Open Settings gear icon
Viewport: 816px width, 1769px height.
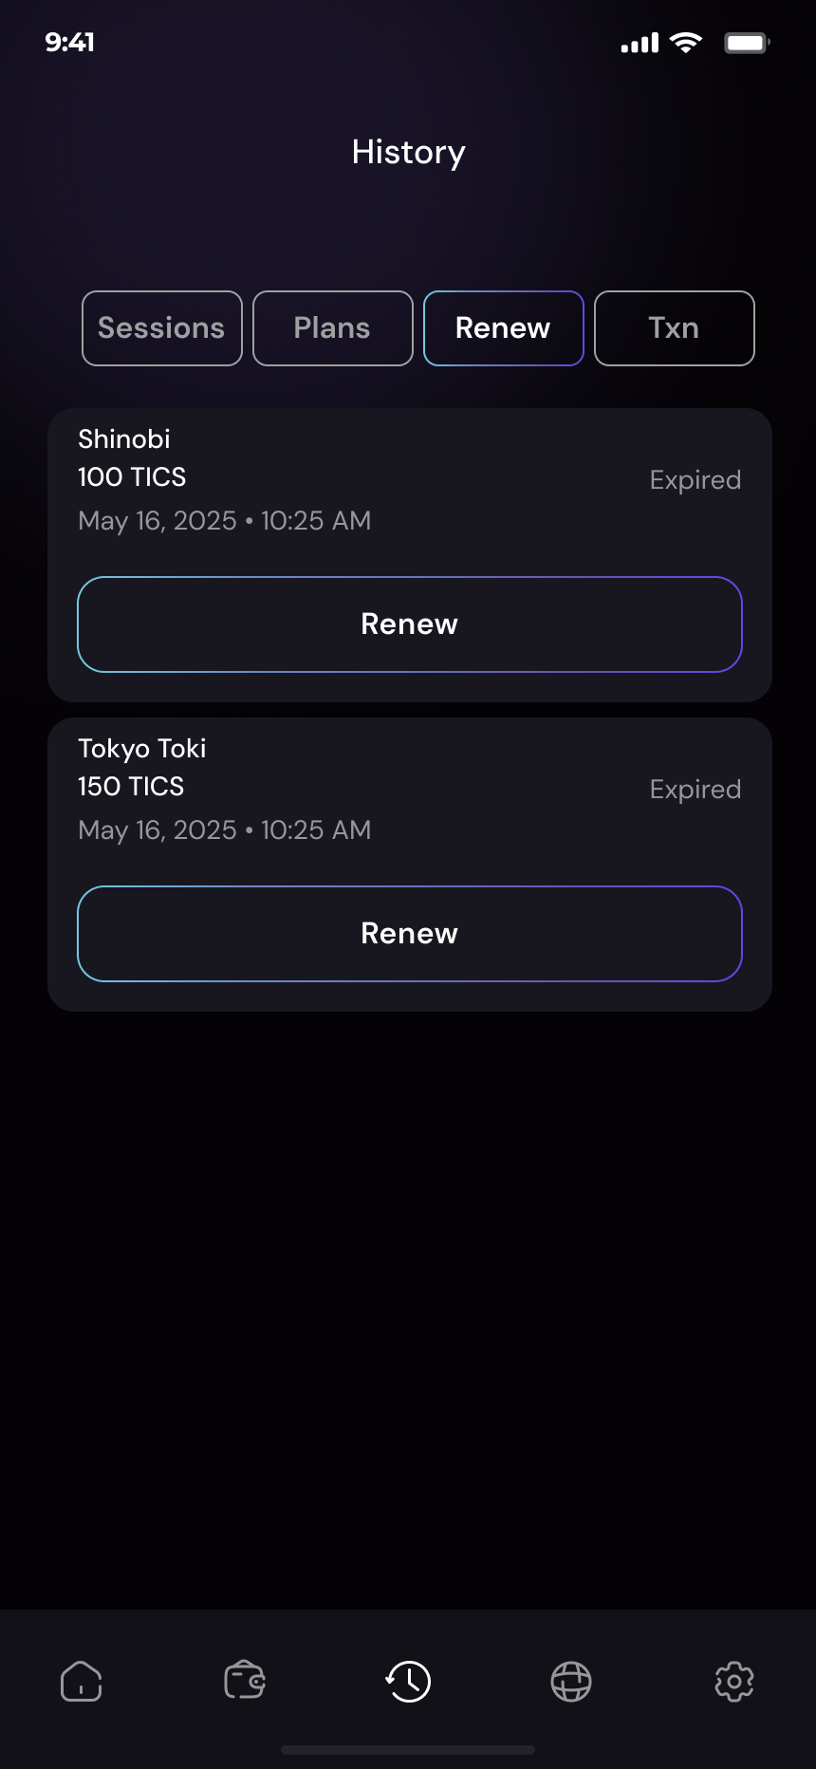[x=734, y=1682]
